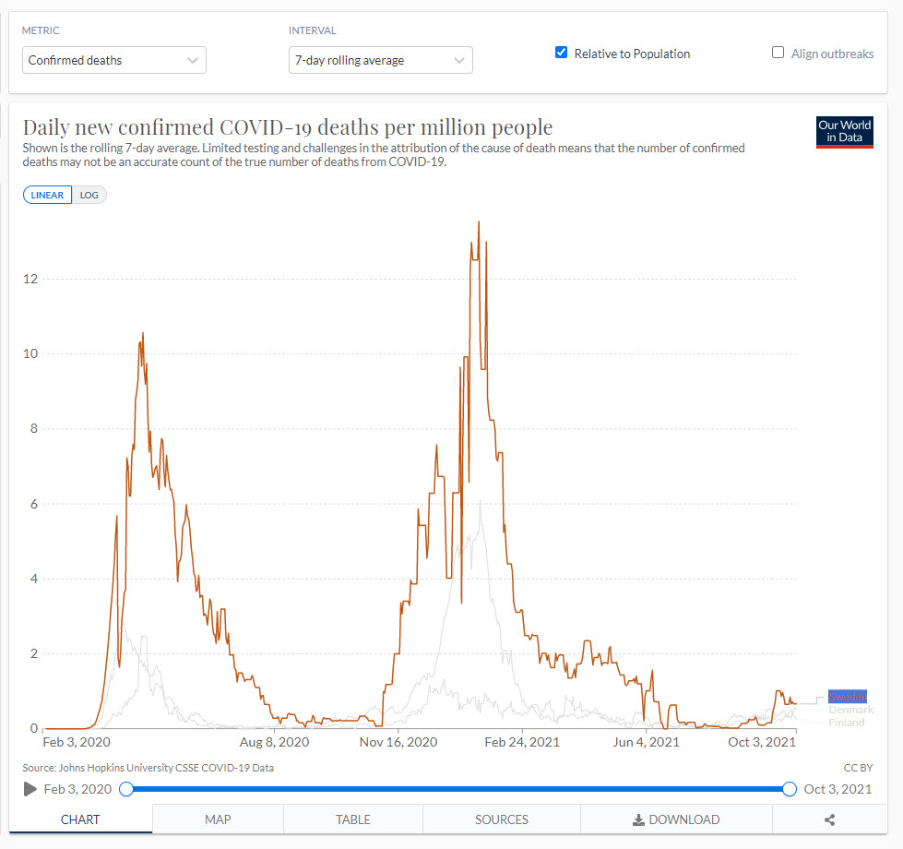
Task: Click the DOWNLOAD tab
Action: point(676,819)
